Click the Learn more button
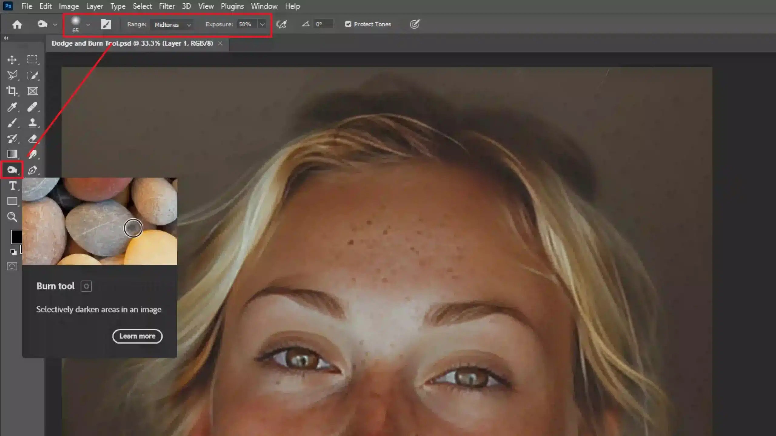The image size is (776, 436). [138, 336]
